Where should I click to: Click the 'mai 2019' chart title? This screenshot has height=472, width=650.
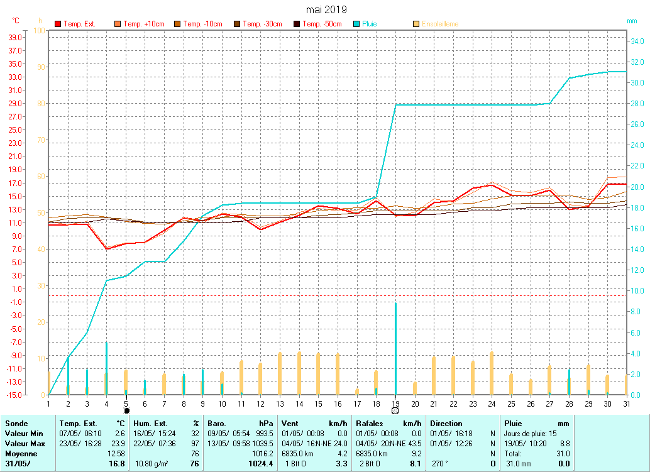[x=326, y=9]
